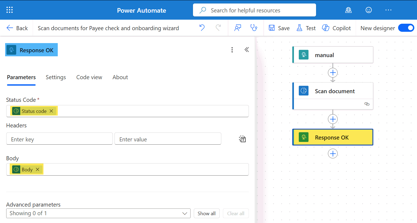
Task: Open the Flow checker stethoscope icon
Action: click(x=254, y=28)
